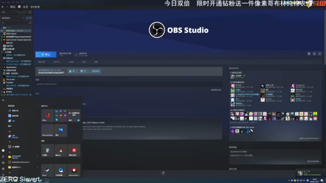Go back with the Steam back arrow
Viewport: 326px width, 183px height.
pos(2,7)
